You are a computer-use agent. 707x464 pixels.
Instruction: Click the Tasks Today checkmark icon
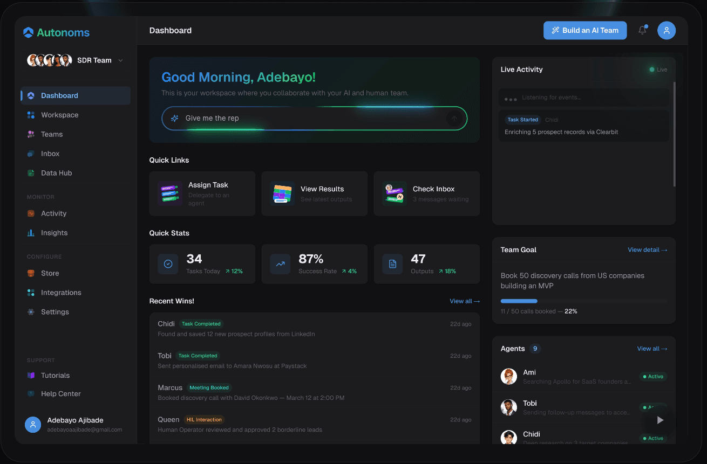tap(168, 264)
